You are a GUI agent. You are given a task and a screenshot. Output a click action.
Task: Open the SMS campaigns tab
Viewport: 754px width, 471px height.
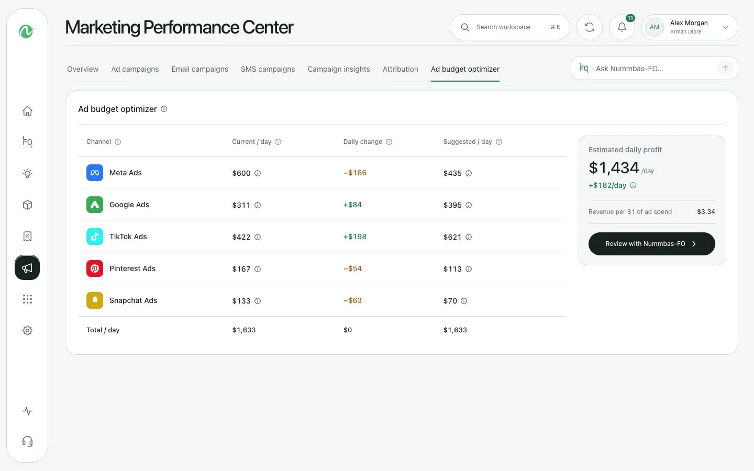(x=268, y=69)
